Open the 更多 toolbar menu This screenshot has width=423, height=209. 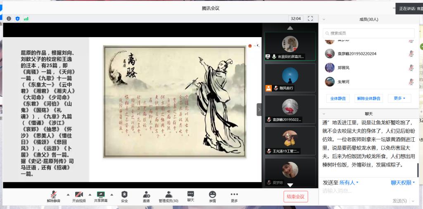pyautogui.click(x=235, y=197)
